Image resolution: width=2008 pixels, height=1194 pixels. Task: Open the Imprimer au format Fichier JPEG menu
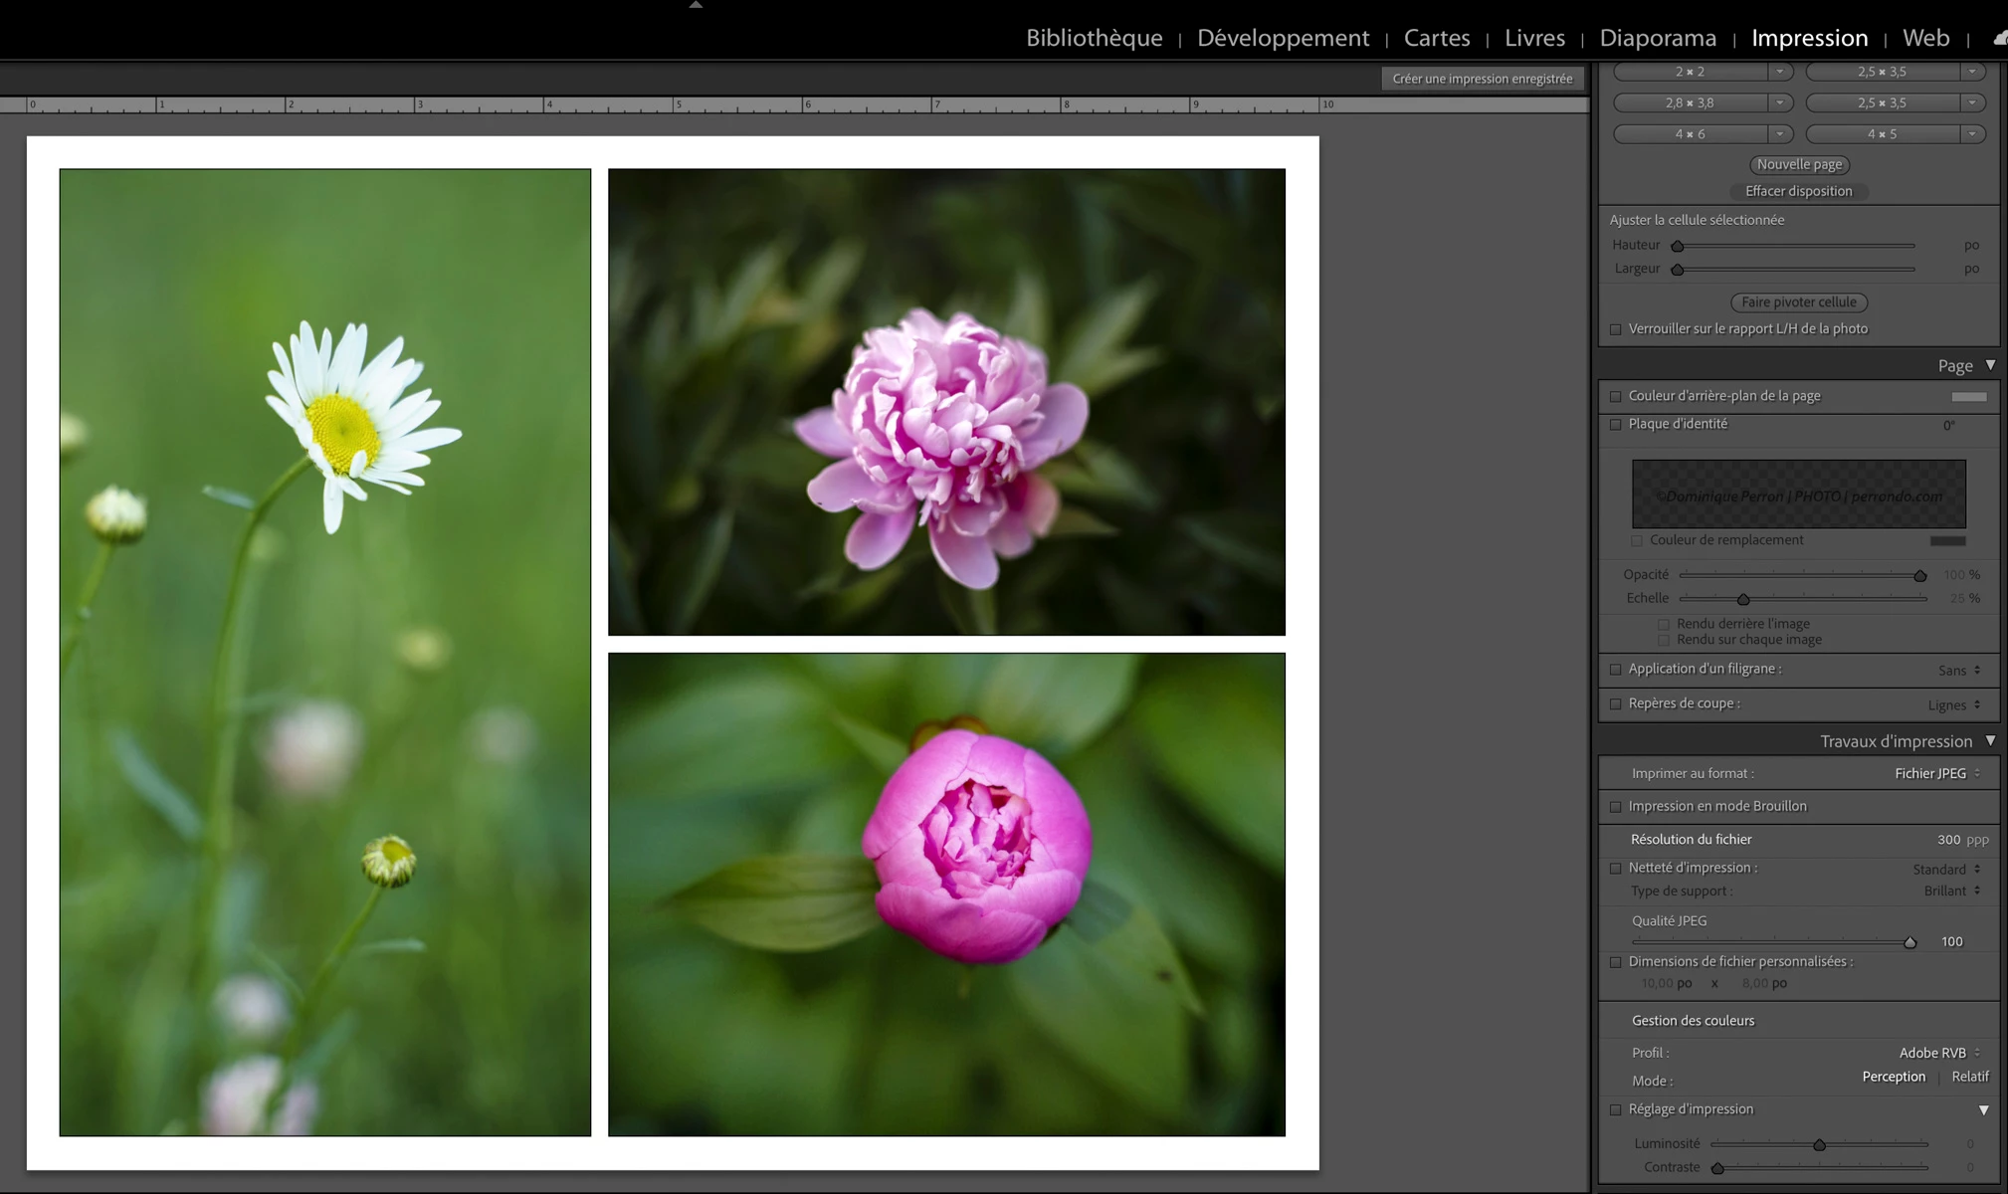[x=1936, y=773]
